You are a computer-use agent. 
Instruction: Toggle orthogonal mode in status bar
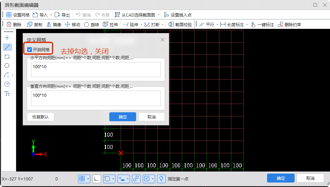click(97, 179)
